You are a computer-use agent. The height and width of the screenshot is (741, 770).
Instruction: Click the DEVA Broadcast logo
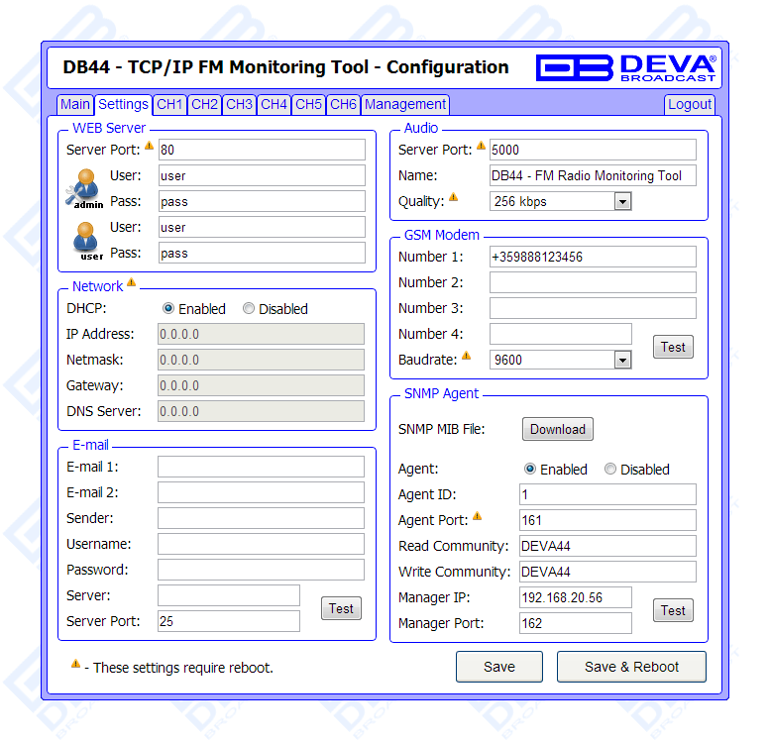[x=626, y=67]
